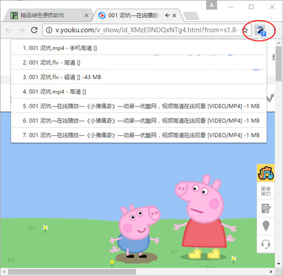Click the video downloader extension icon
This screenshot has height=276, width=283.
click(x=260, y=31)
